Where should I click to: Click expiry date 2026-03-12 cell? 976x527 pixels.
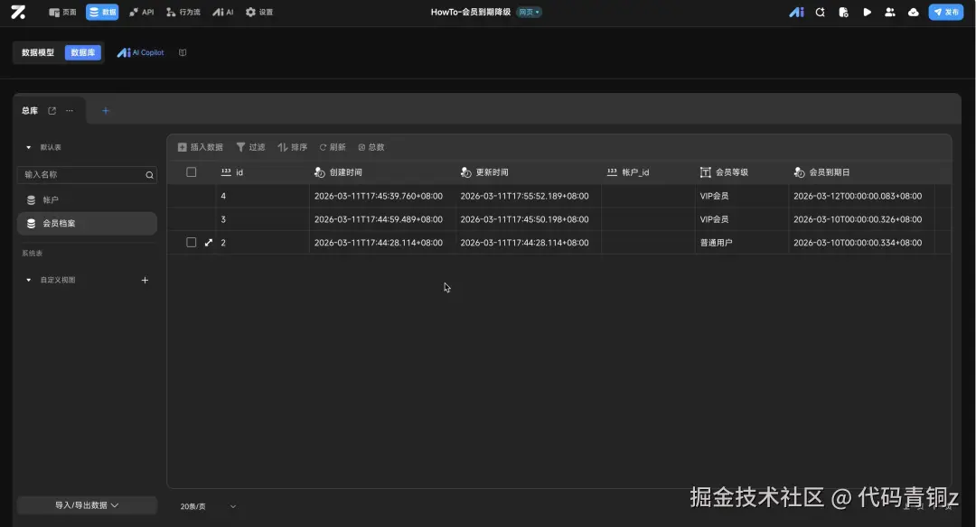(861, 196)
